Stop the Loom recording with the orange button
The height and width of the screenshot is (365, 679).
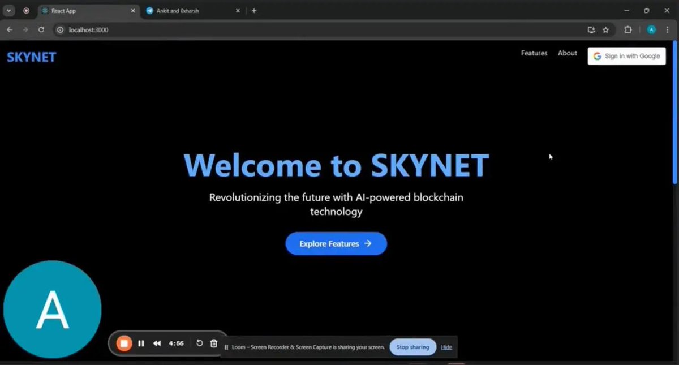[x=124, y=343]
